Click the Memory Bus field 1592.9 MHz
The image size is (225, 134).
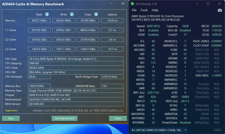coord(39,86)
